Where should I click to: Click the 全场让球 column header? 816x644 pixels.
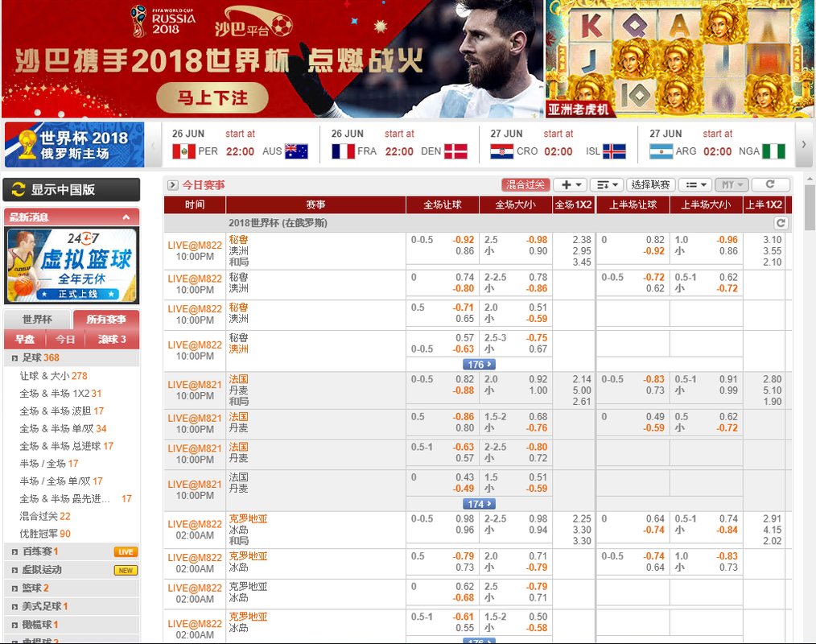443,204
